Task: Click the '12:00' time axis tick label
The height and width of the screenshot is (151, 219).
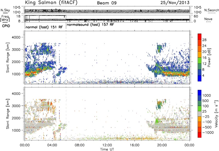Action: (x=107, y=145)
